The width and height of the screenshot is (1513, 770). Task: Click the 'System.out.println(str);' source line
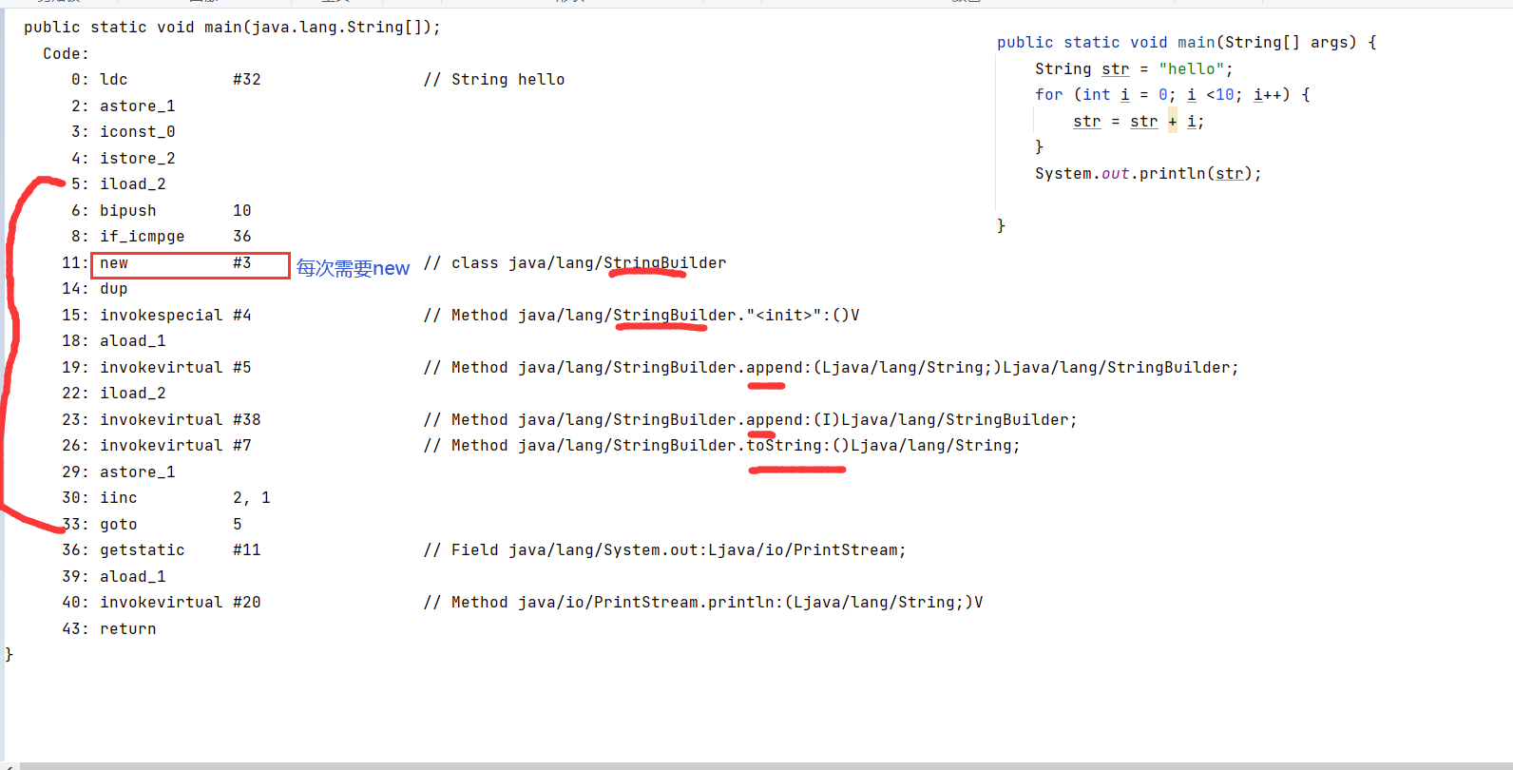point(1148,174)
